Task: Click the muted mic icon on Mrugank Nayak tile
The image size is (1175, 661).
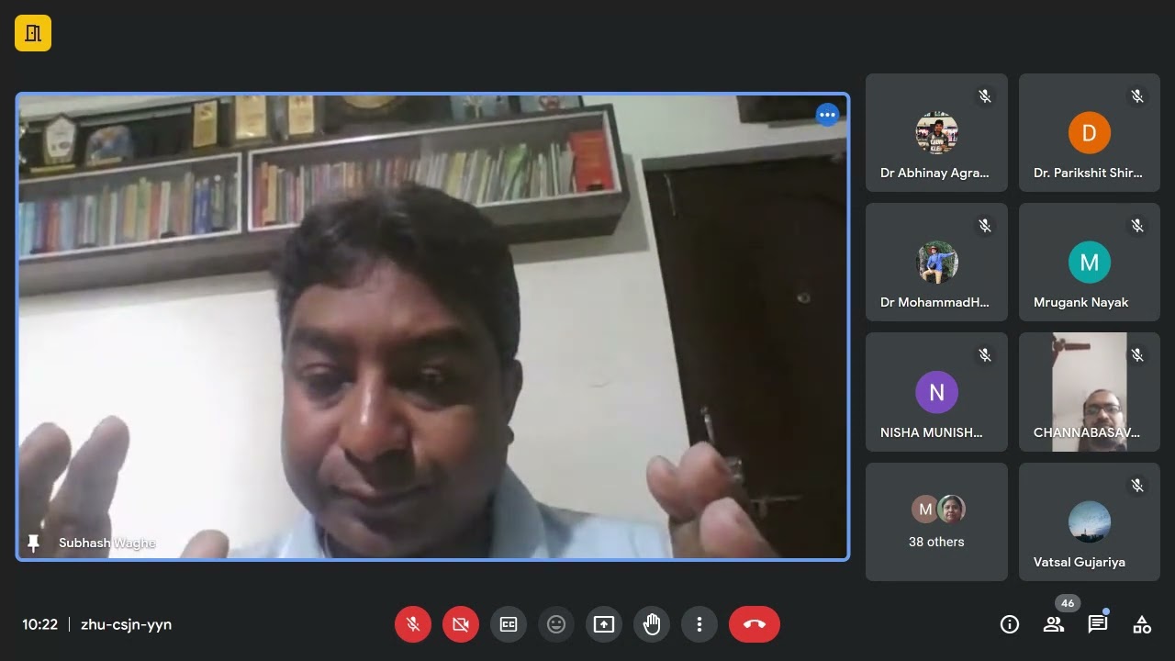Action: [1137, 225]
